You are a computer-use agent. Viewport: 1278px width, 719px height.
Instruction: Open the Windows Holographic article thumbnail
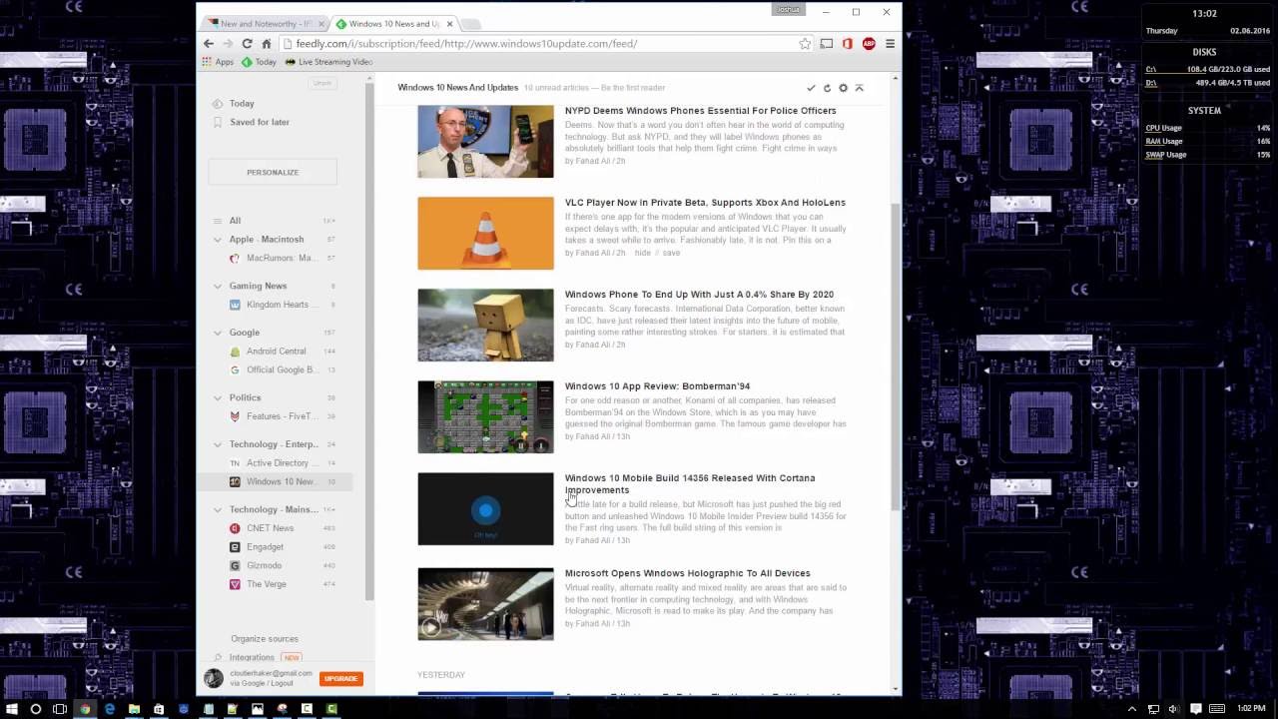pos(485,604)
